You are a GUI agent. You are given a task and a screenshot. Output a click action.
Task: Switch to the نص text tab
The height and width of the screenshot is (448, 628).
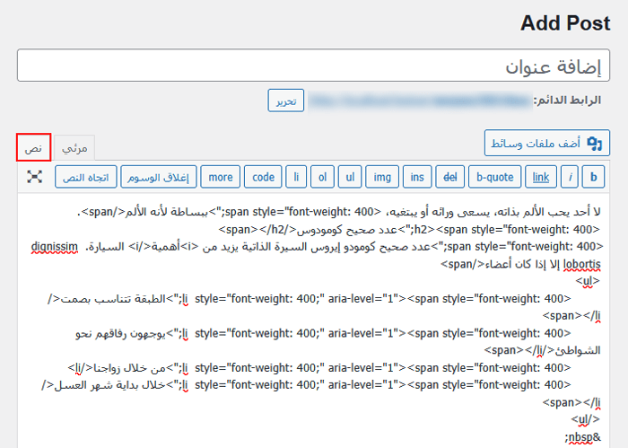coord(34,148)
